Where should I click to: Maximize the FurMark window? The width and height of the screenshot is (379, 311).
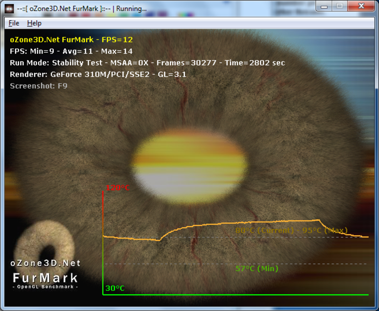click(340, 6)
